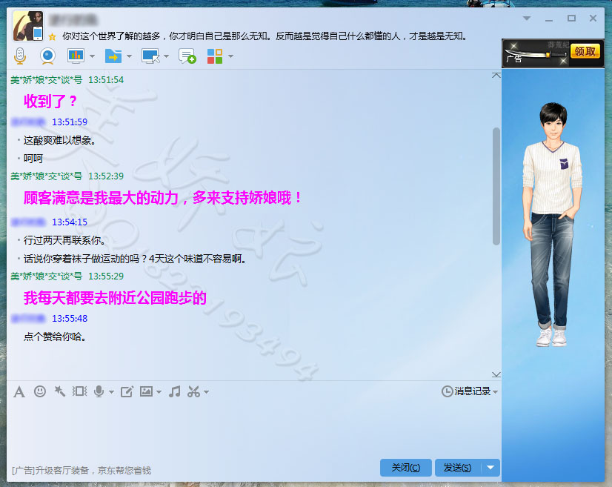
Task: Click the magic emoticon wand icon
Action: click(60, 391)
